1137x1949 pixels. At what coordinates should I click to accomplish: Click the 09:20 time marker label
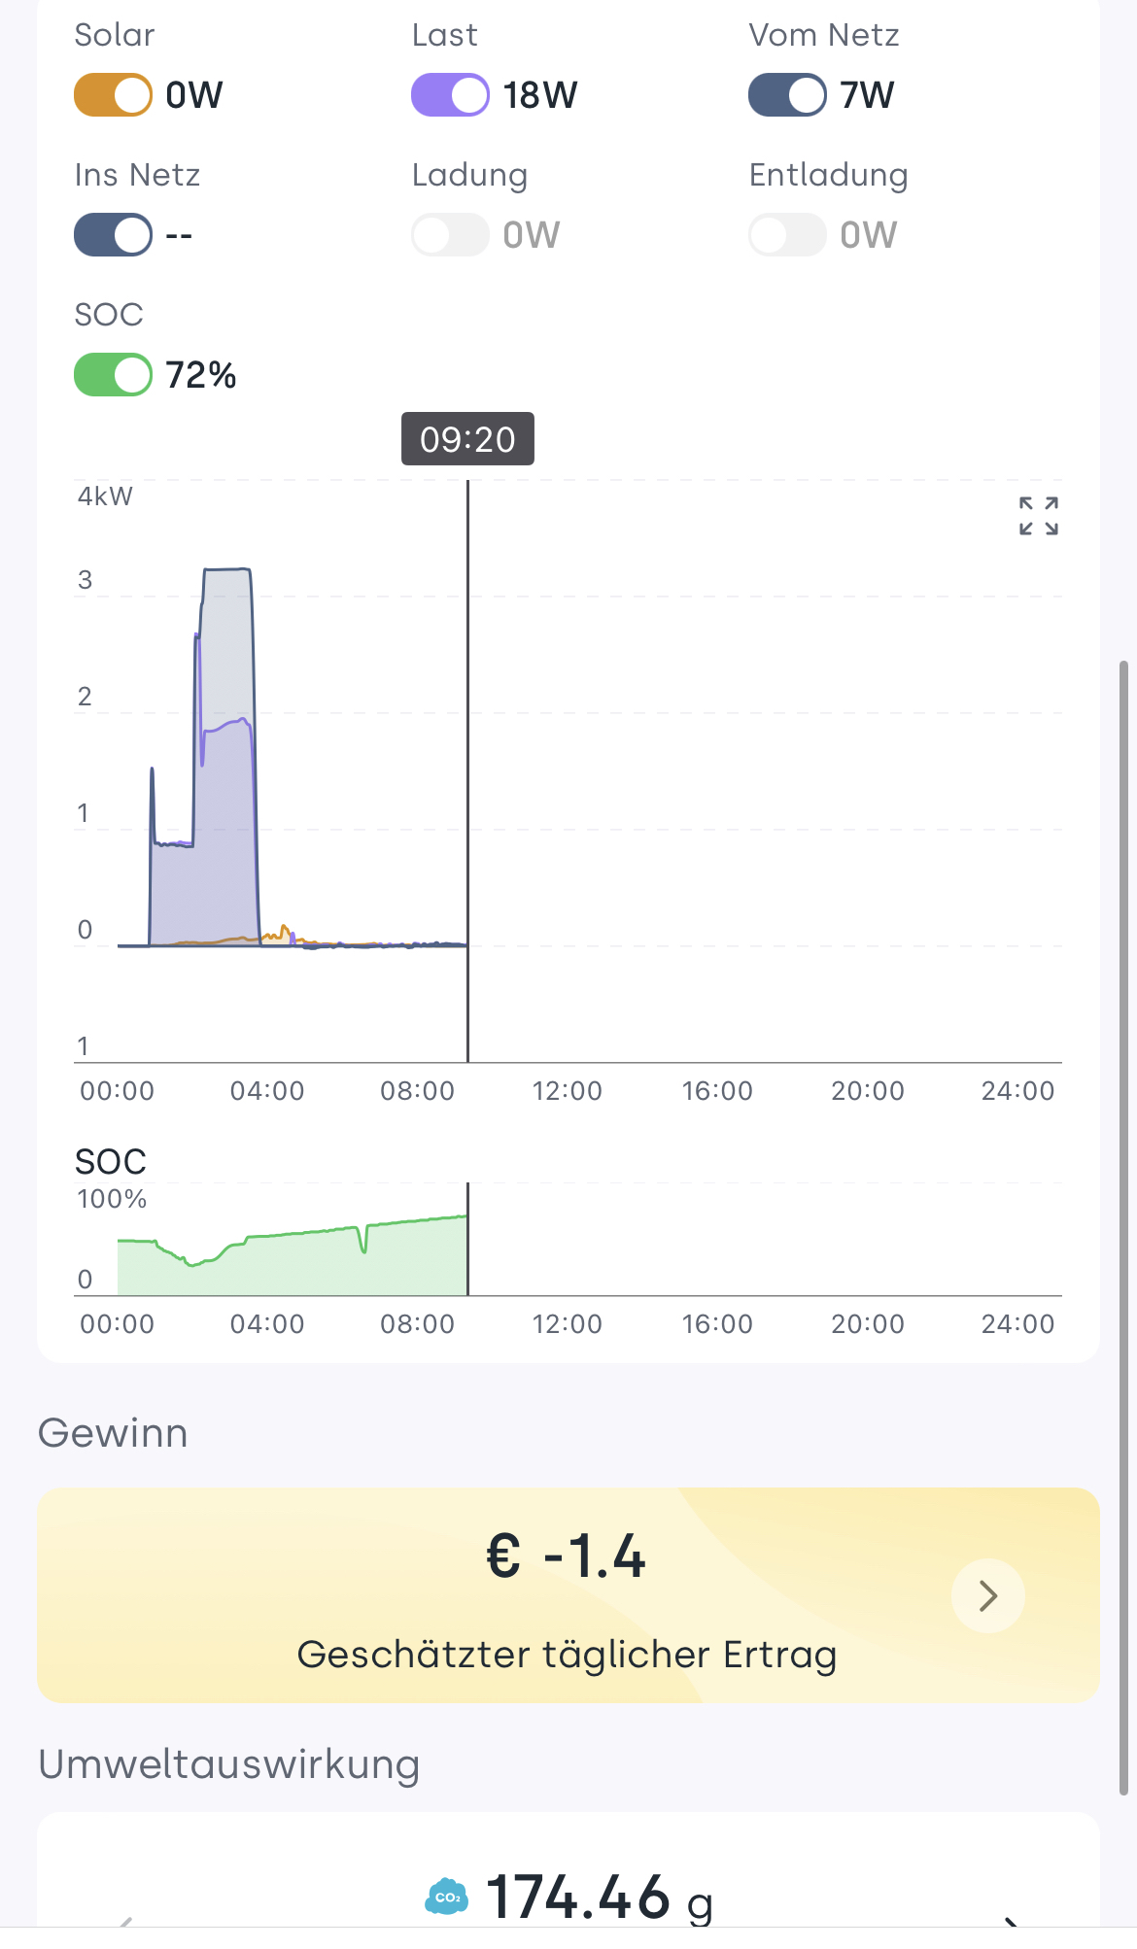pyautogui.click(x=467, y=439)
